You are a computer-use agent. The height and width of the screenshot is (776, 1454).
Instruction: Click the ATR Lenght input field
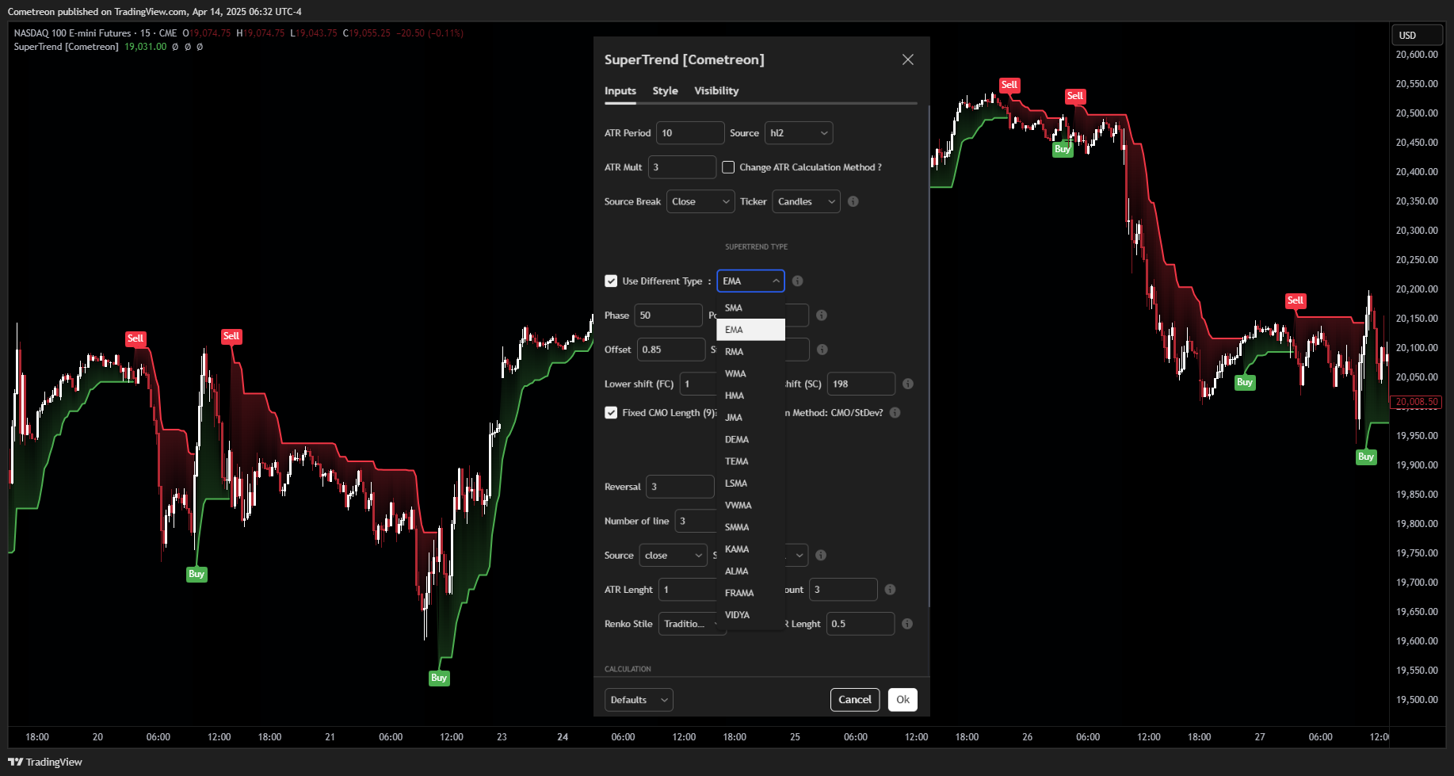coord(688,590)
